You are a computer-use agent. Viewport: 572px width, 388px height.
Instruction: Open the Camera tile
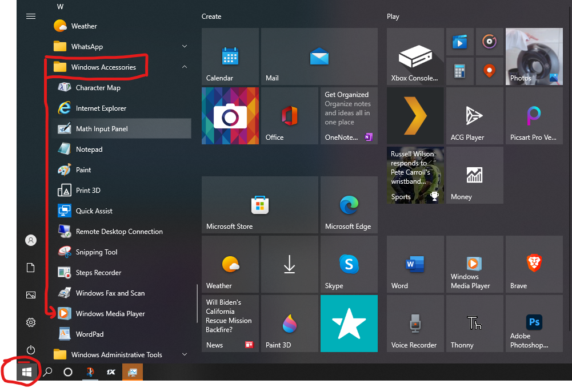click(230, 116)
